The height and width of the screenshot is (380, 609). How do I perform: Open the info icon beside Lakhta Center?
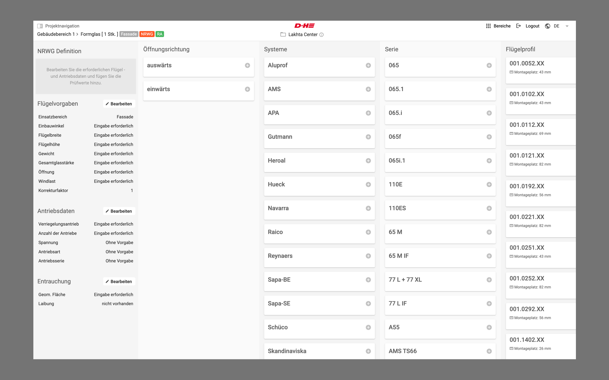coord(321,35)
